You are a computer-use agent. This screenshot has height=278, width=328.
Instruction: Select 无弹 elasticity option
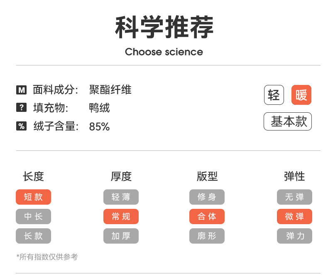294,197
